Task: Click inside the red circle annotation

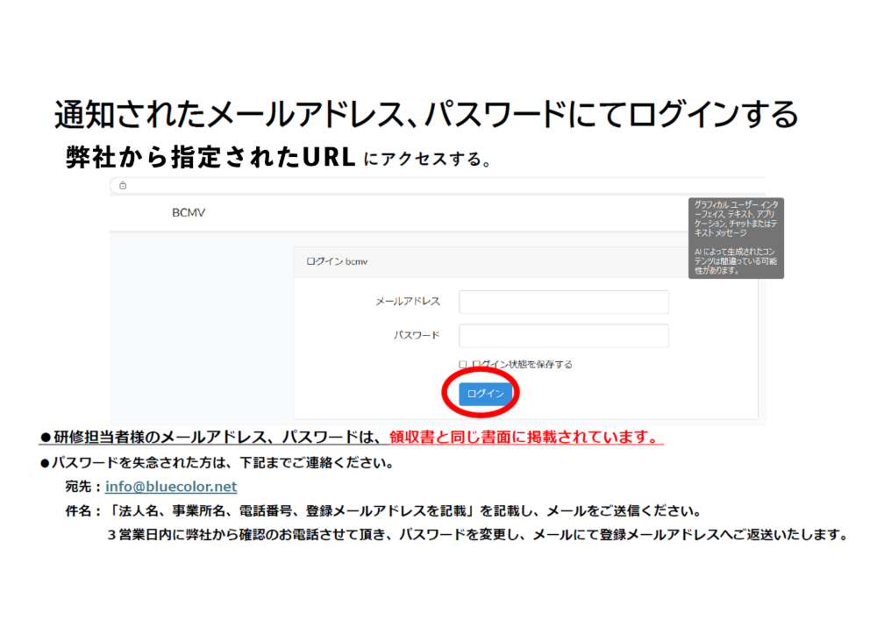Action: coord(483,393)
